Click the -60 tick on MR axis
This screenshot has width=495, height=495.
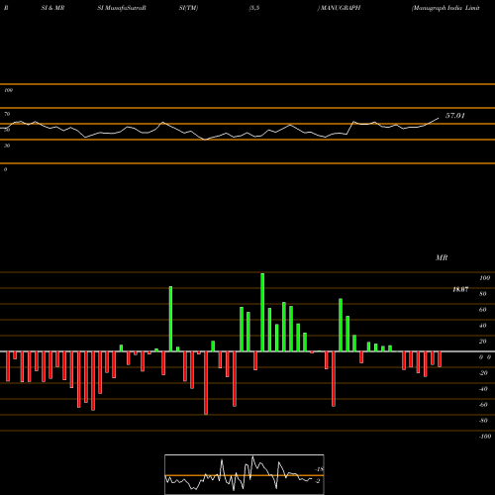pos(483,405)
